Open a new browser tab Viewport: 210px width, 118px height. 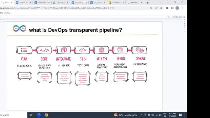(x=147, y=3)
